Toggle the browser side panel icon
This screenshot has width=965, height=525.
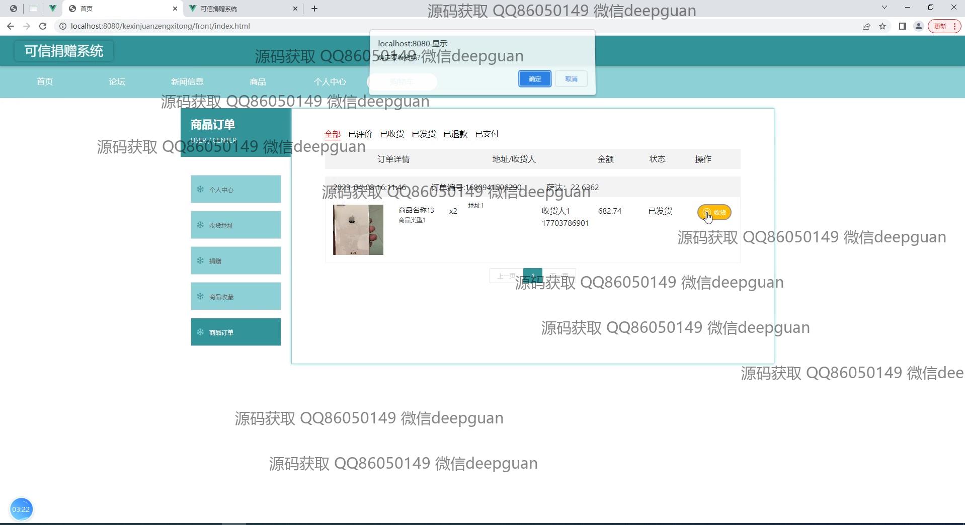point(903,26)
